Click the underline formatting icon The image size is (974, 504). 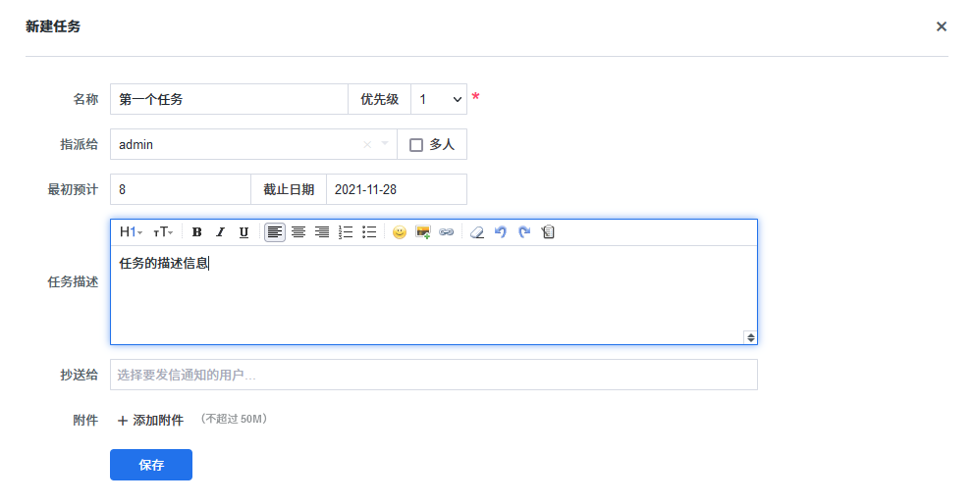(x=243, y=232)
